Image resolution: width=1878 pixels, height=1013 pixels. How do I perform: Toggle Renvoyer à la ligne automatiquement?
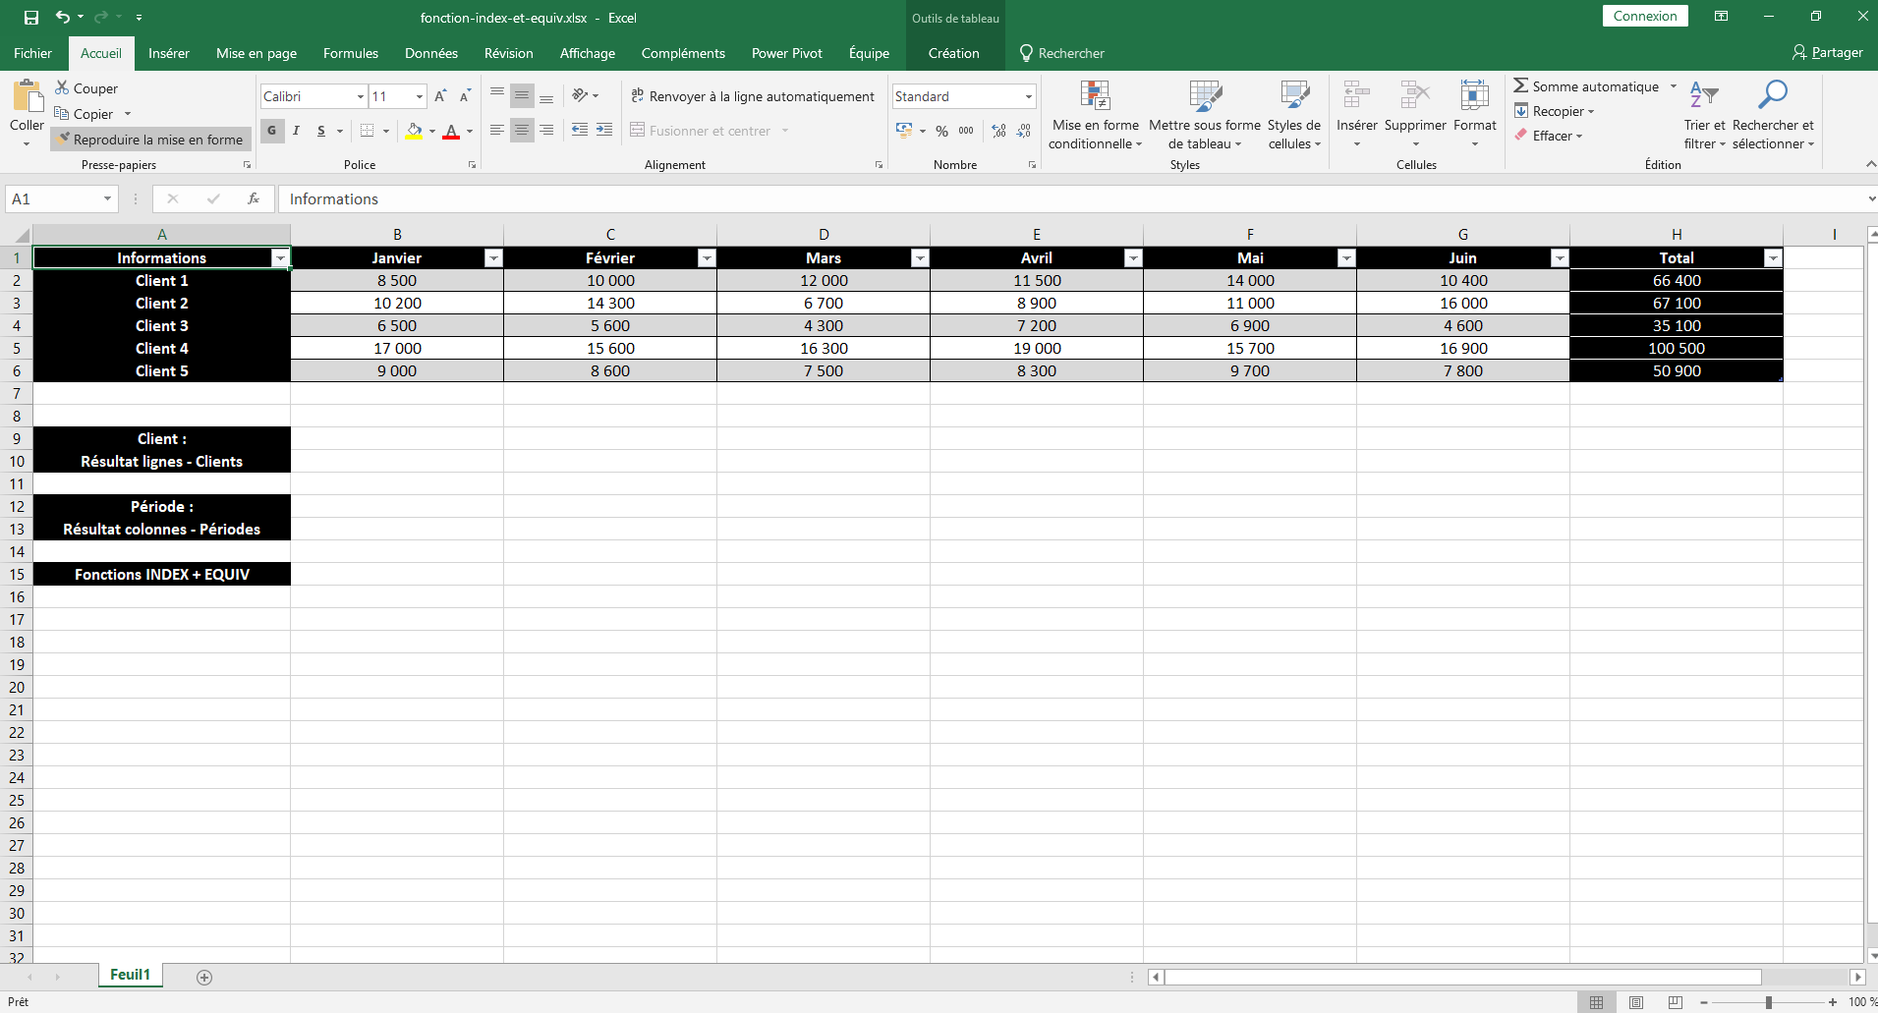tap(753, 96)
